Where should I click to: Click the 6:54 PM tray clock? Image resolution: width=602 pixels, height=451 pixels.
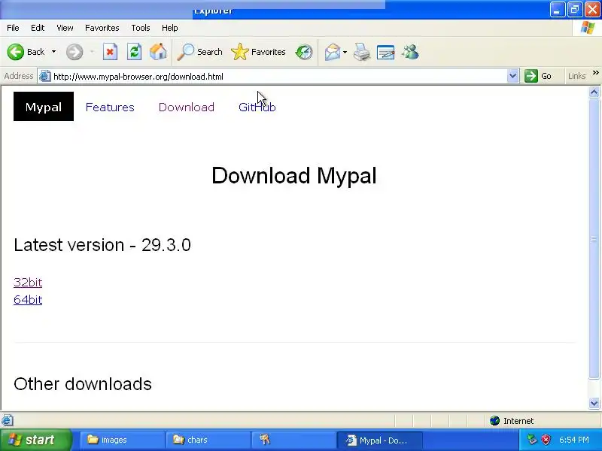coord(574,440)
